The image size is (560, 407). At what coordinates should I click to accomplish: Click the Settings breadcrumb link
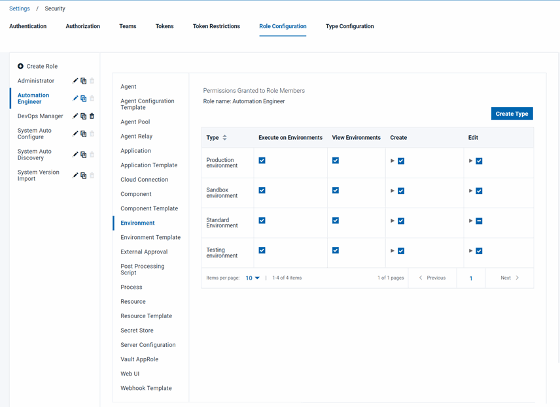(x=19, y=8)
